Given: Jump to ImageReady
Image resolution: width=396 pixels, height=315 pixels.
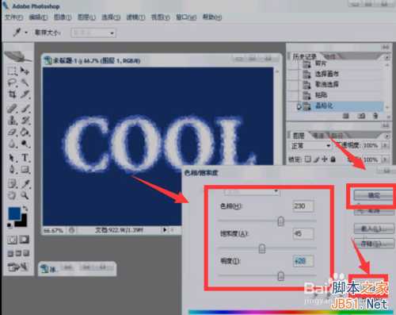Looking at the screenshot, I should [18, 267].
